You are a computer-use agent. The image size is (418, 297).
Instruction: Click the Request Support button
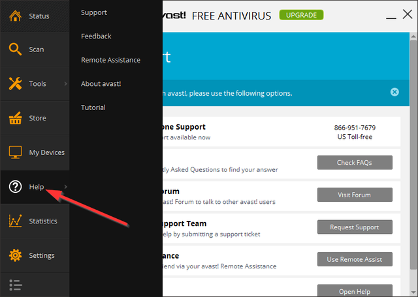click(355, 227)
